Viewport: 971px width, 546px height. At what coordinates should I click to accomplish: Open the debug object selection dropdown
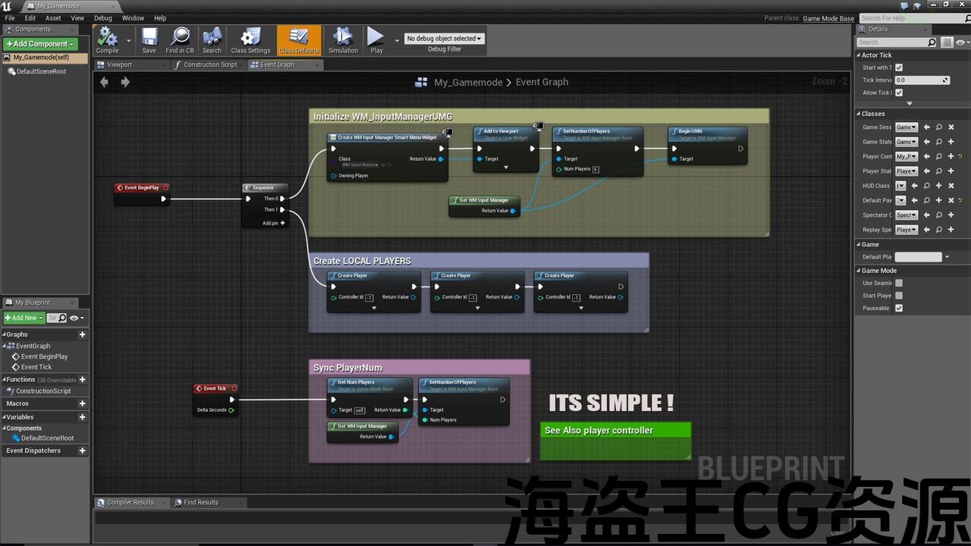(444, 39)
